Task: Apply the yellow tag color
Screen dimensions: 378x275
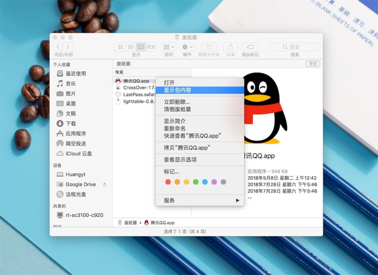Action: (187, 182)
